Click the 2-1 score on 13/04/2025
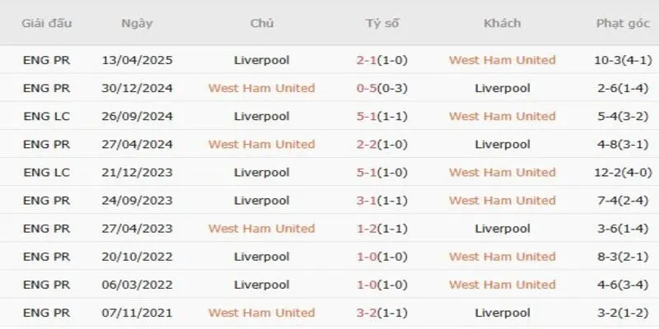659x329 pixels. [367, 60]
